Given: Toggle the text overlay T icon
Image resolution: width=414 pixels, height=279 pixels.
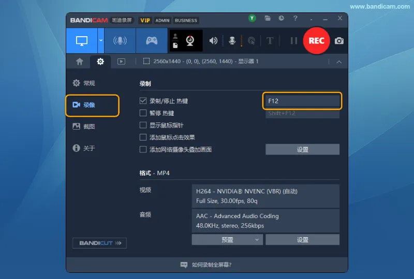Looking at the screenshot, I should (x=270, y=41).
